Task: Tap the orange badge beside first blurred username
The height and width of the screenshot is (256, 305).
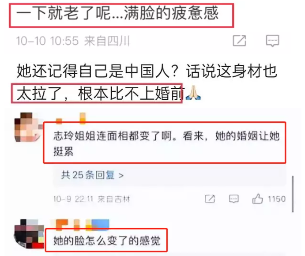Action: coord(83,118)
